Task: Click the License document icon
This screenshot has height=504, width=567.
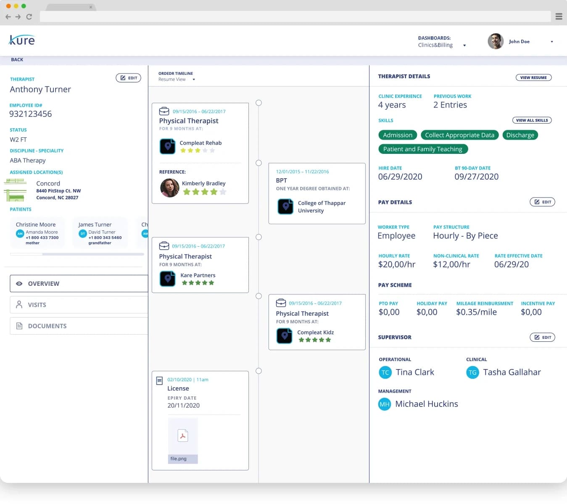Action: coord(159,381)
